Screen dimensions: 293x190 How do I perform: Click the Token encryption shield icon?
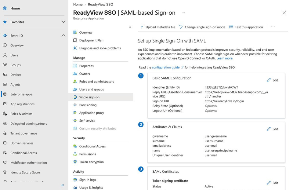click(x=75, y=162)
